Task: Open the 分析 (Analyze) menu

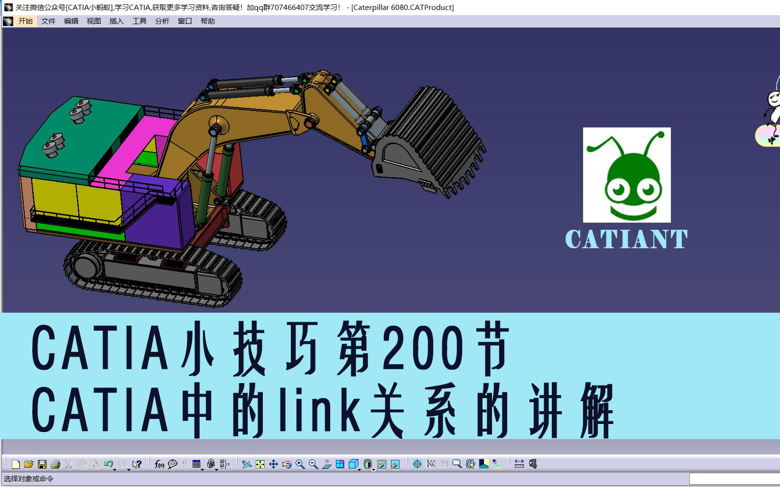Action: pos(162,21)
